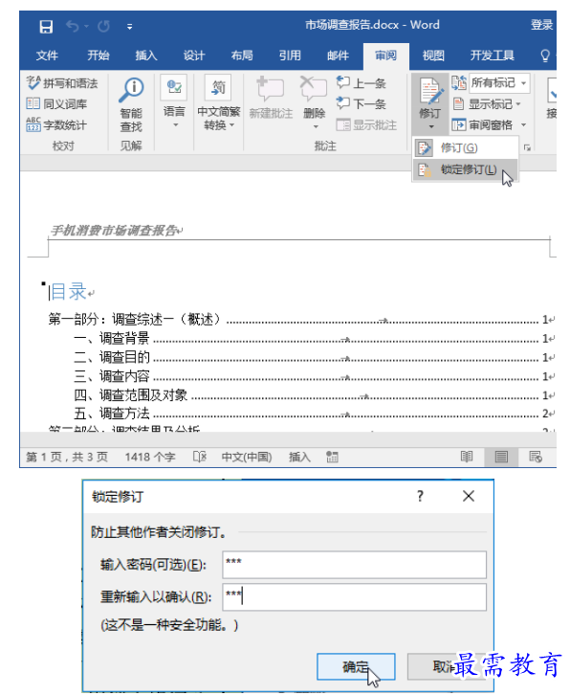
Task: Open 智能查找 smart lookup
Action: tap(131, 104)
